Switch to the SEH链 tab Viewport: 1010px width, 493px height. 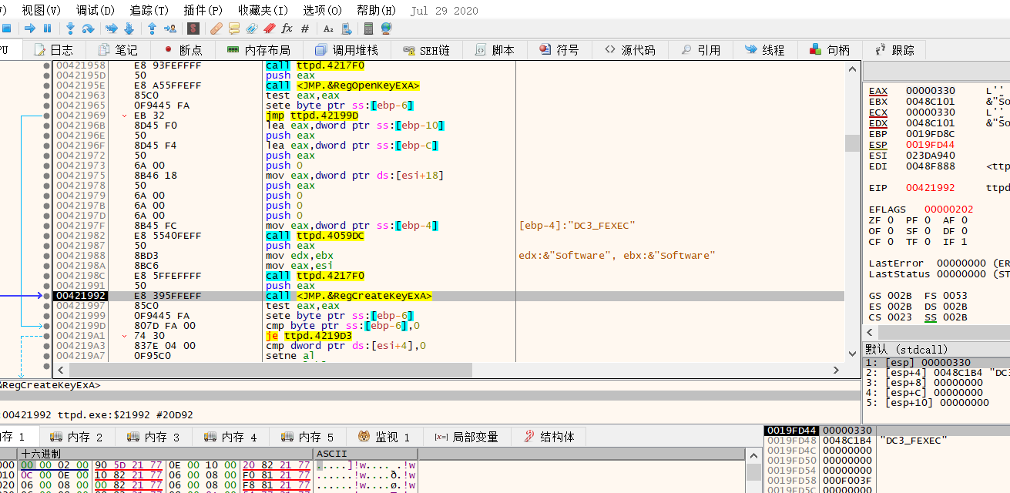[426, 50]
